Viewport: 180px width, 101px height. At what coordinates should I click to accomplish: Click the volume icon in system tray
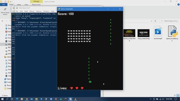pyautogui.click(x=163, y=99)
